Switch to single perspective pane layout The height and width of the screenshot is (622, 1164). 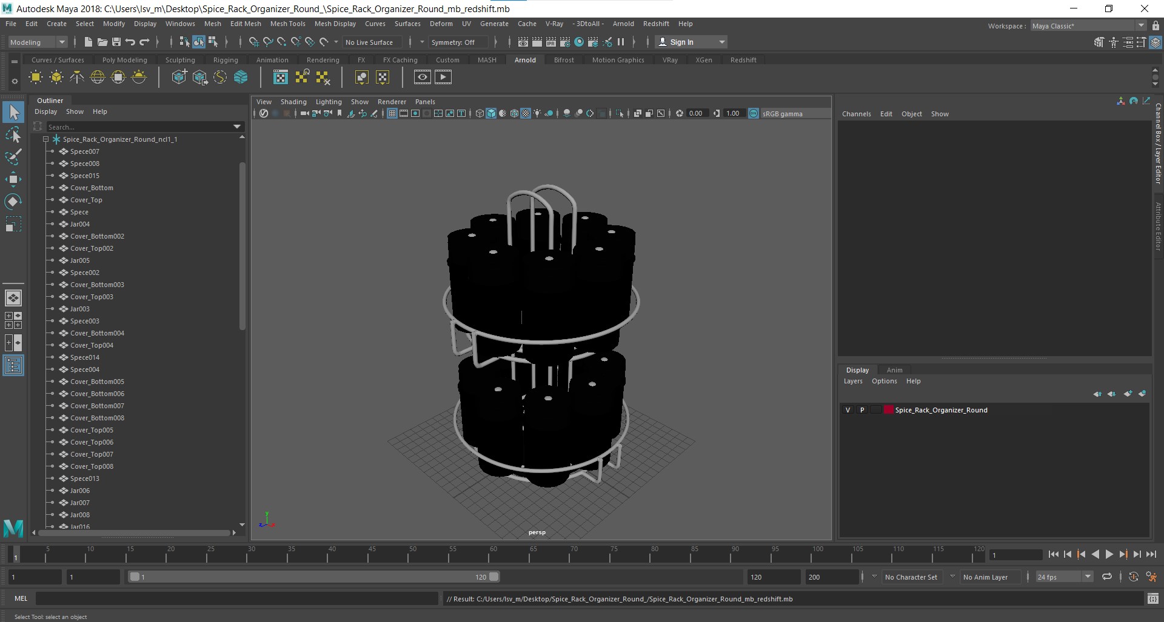tap(13, 298)
